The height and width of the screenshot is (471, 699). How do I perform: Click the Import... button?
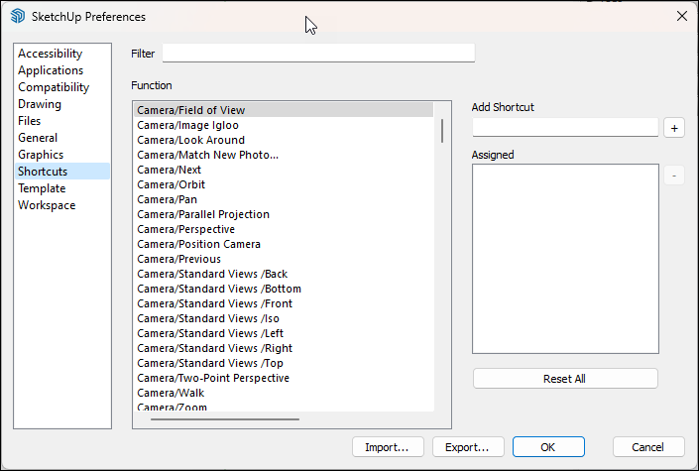tap(388, 447)
